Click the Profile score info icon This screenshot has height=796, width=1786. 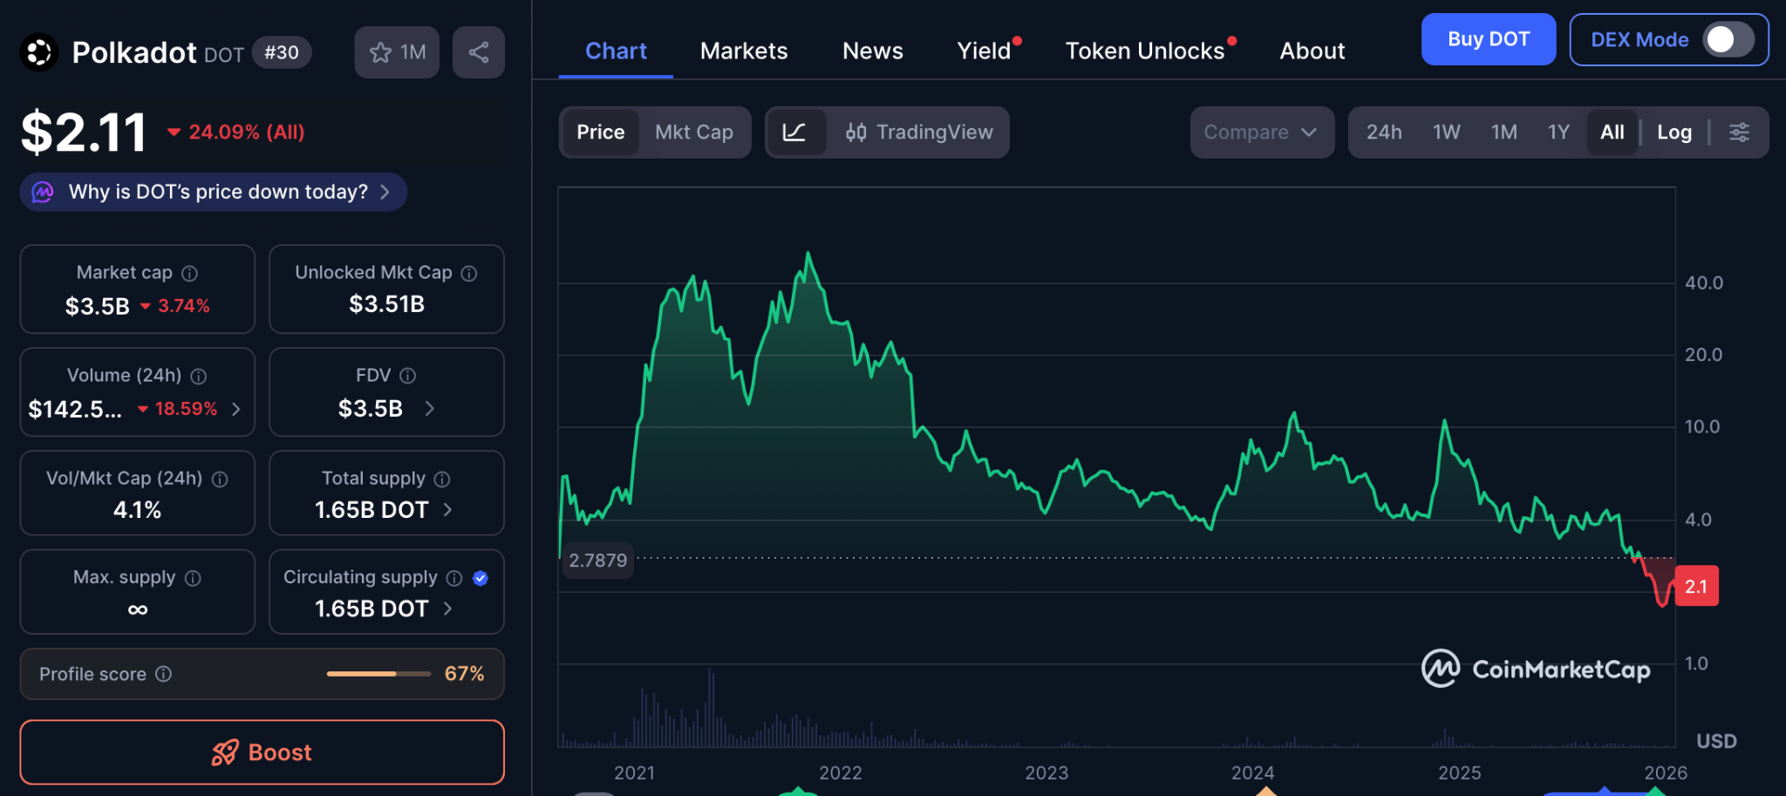164,674
